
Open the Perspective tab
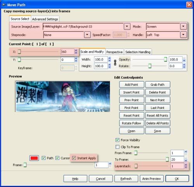[x=114, y=52]
